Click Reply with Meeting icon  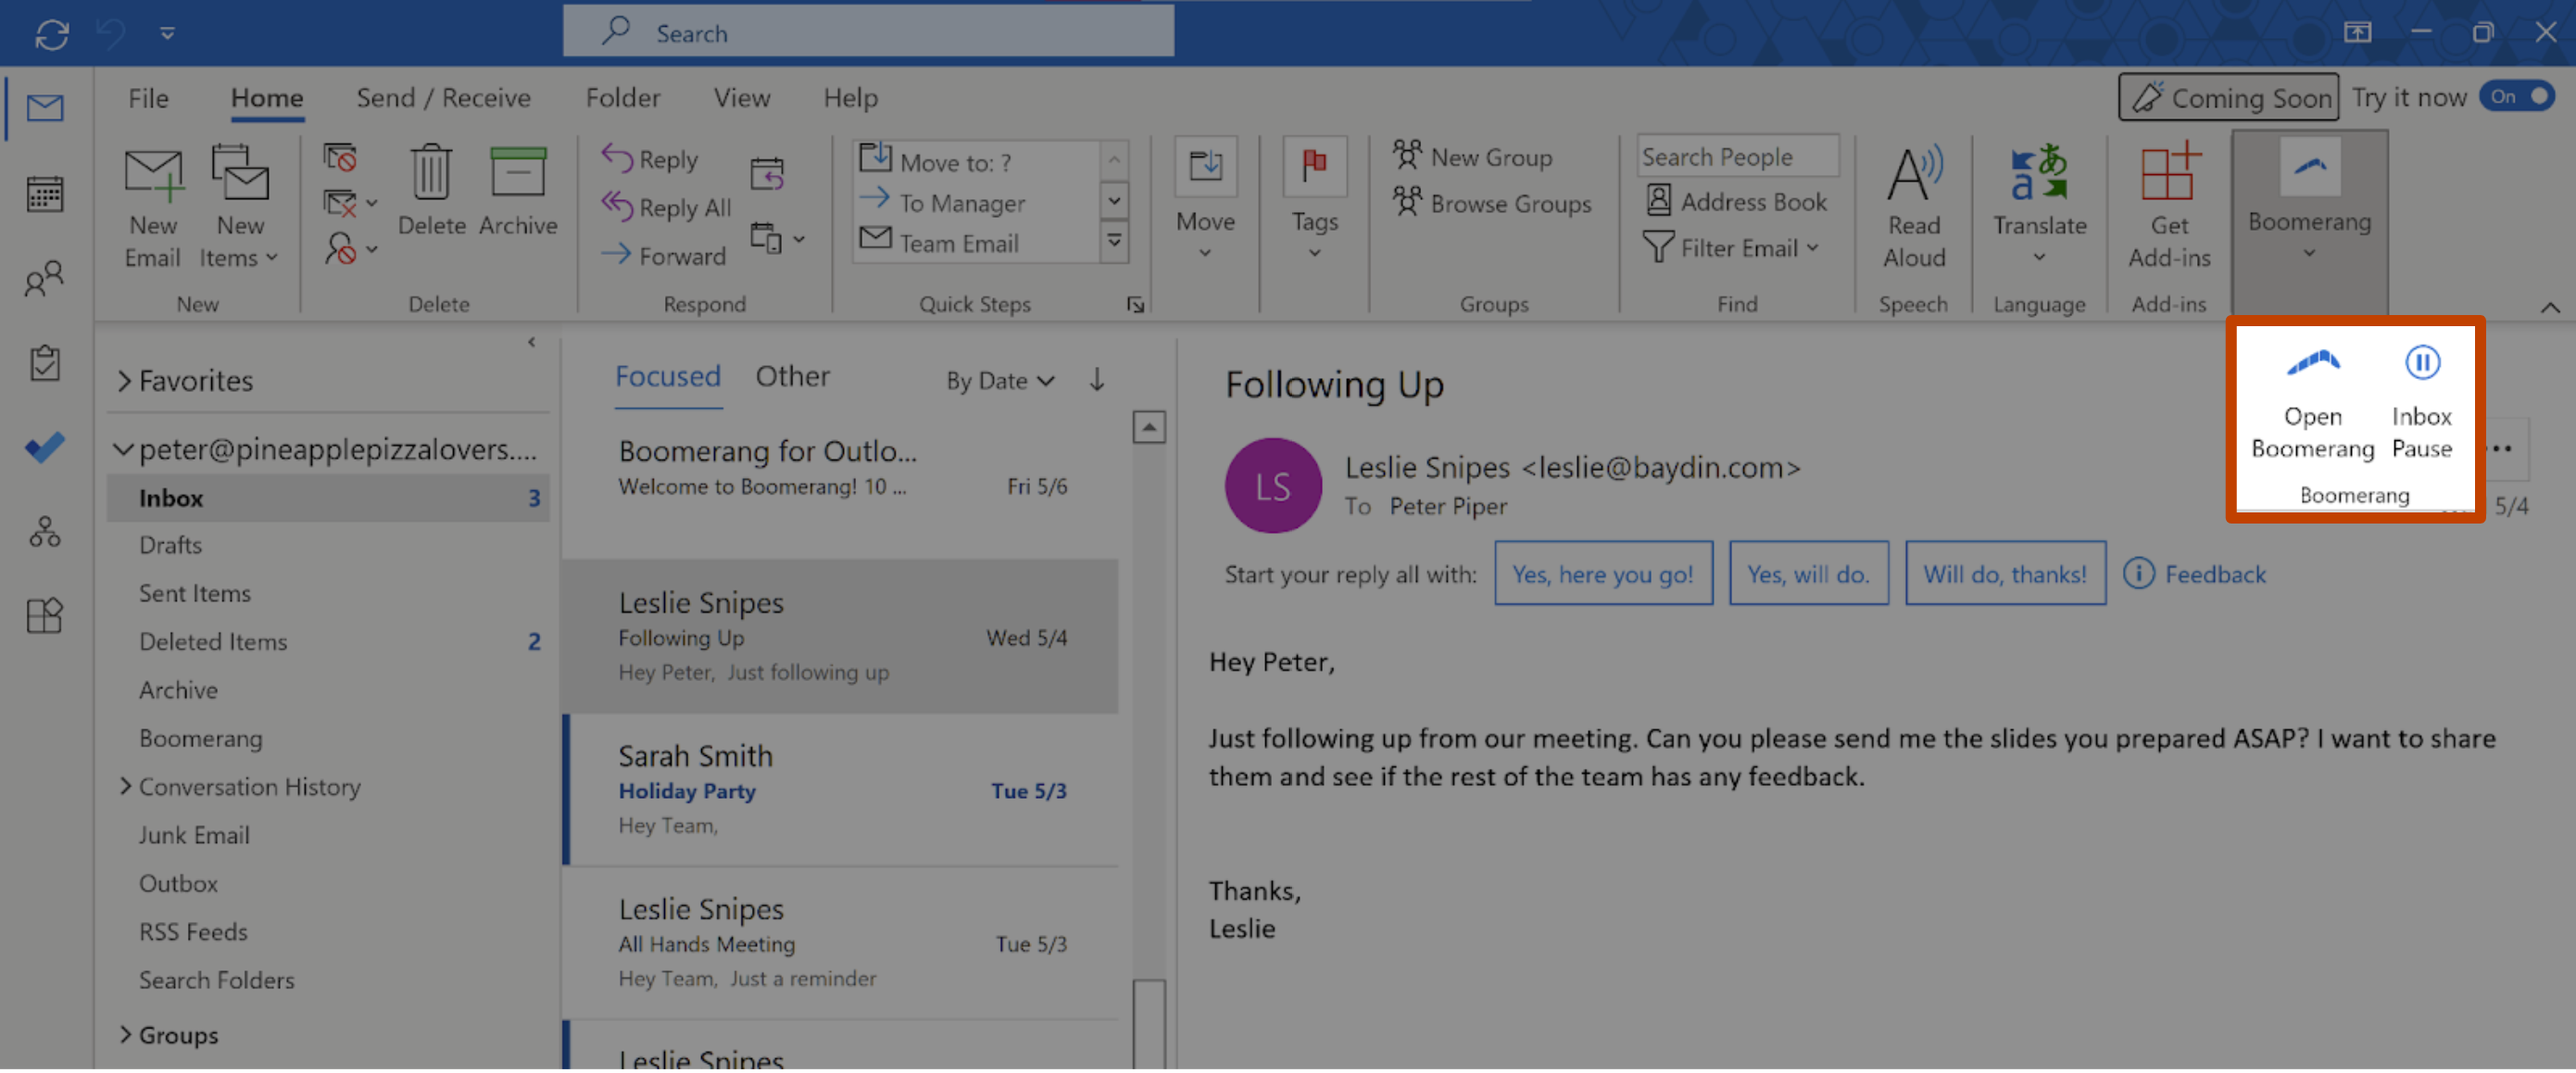click(x=767, y=173)
